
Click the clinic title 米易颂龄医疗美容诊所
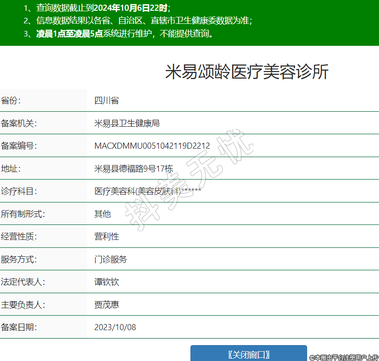coord(247,72)
